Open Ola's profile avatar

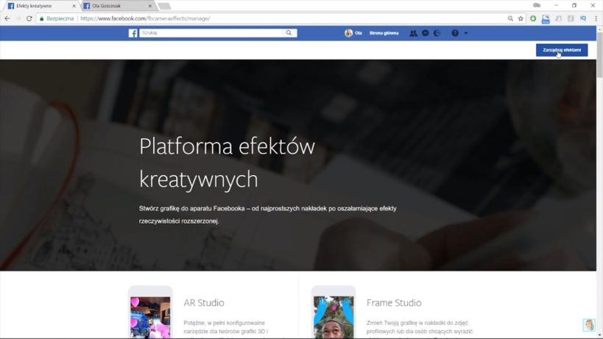click(x=348, y=33)
